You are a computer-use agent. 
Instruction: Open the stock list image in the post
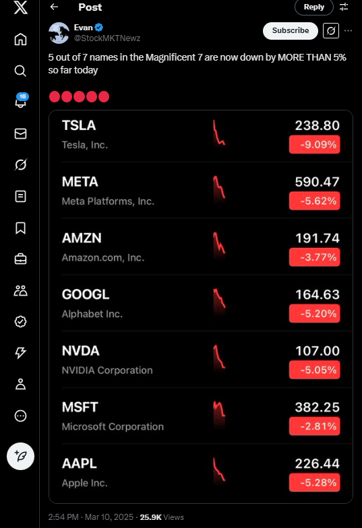coord(201,307)
